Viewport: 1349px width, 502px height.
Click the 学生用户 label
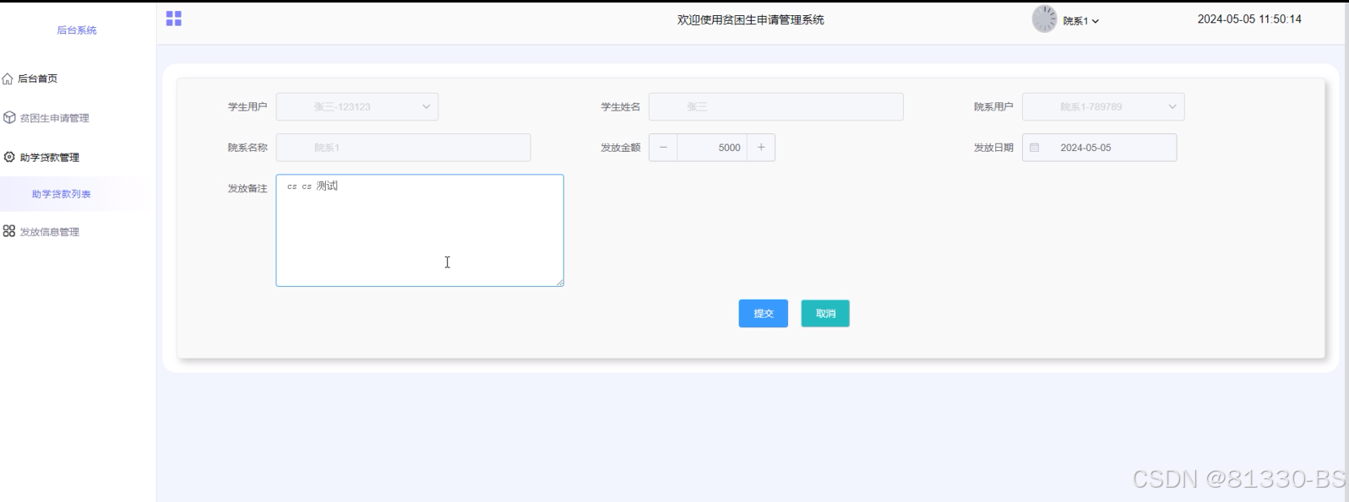click(247, 107)
